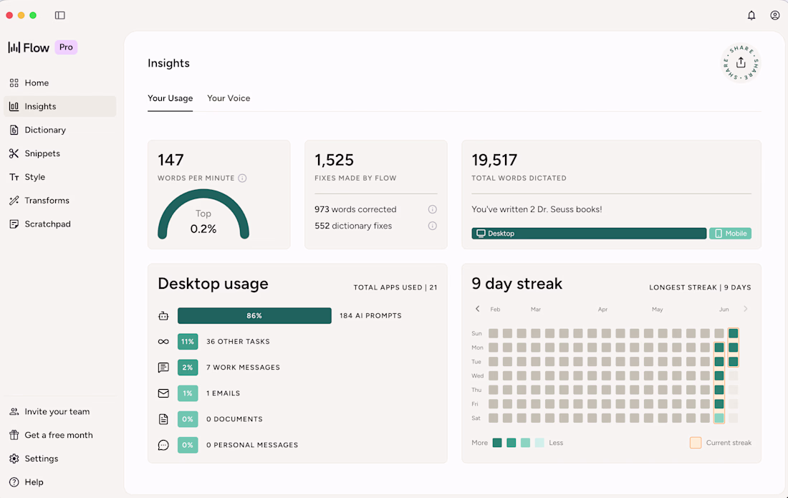Click Get a free month
This screenshot has height=498, width=788.
tap(59, 435)
